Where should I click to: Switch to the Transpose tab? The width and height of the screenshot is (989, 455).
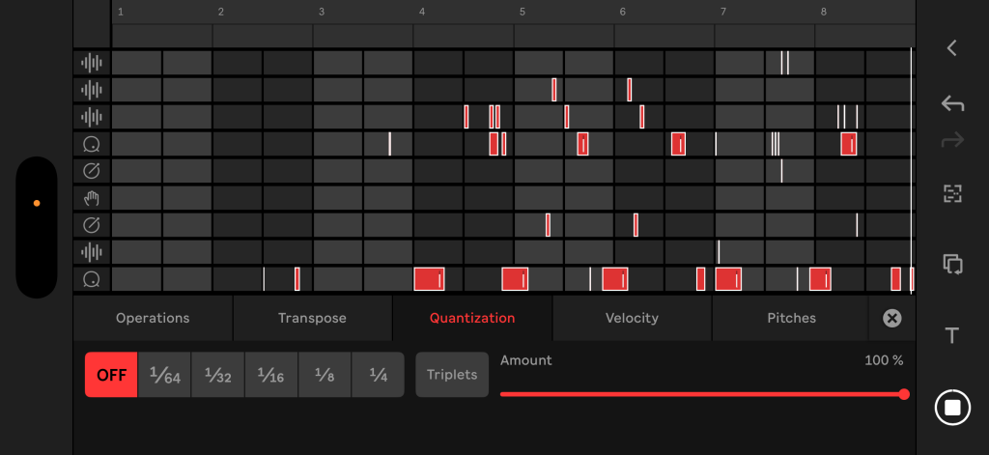pyautogui.click(x=312, y=318)
